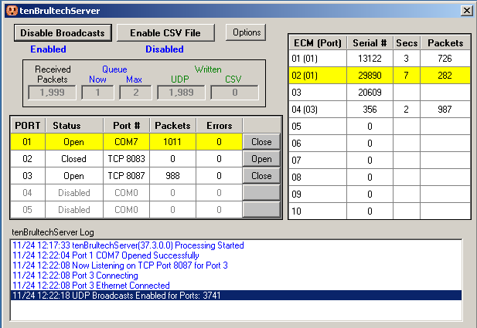Select ECM row 04 (03)
Screen dimensions: 477x328
click(x=380, y=110)
